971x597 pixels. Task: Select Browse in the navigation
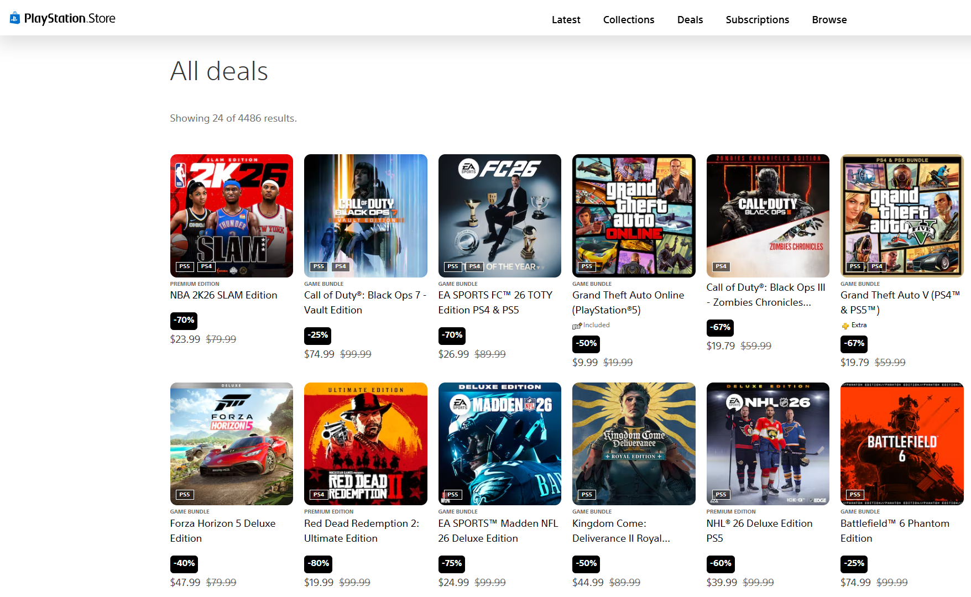(829, 20)
